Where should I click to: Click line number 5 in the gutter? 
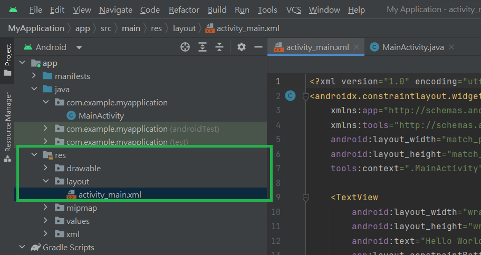pyautogui.click(x=278, y=140)
